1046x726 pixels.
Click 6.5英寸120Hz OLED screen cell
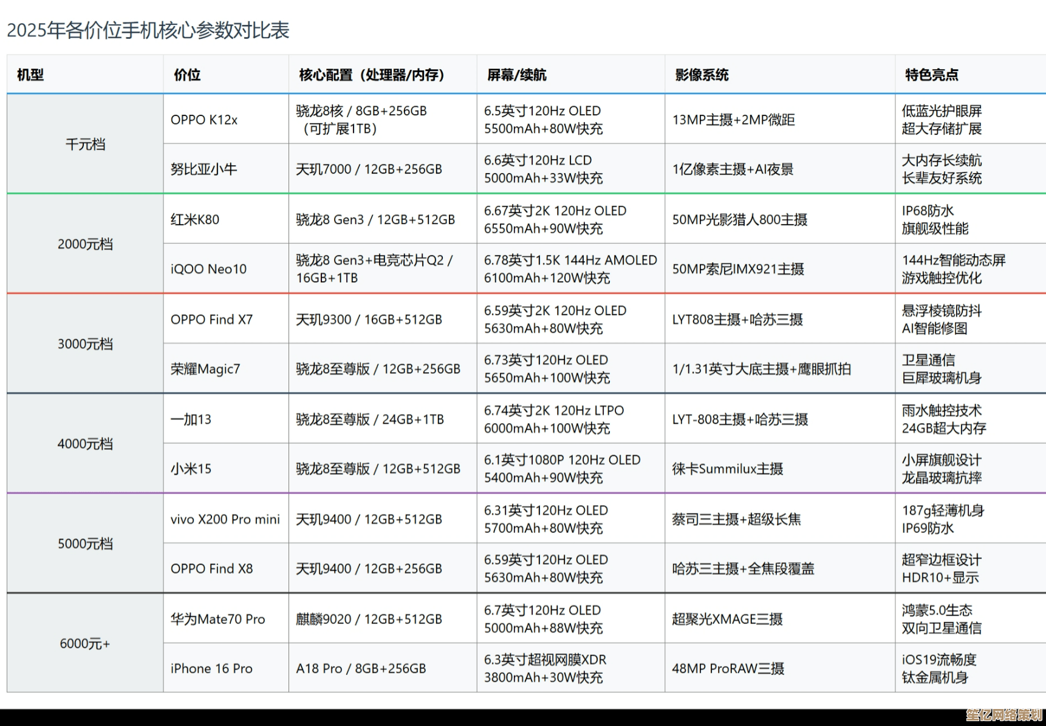pos(571,119)
